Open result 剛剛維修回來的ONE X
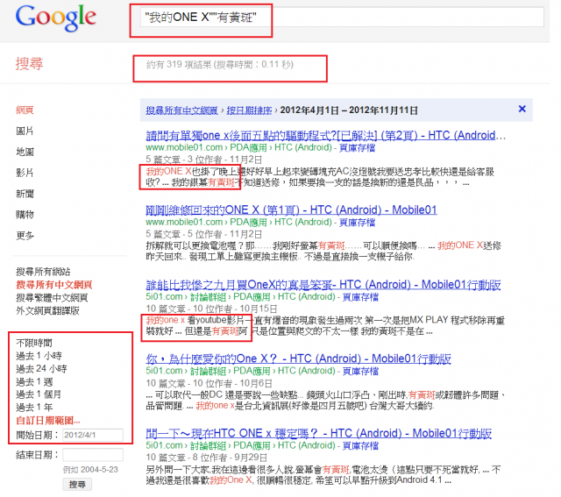 click(291, 209)
